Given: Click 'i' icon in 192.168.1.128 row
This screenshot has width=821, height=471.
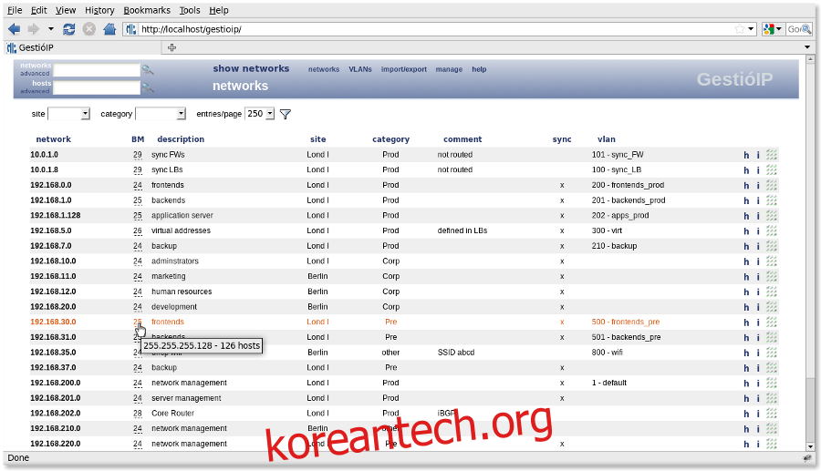Looking at the screenshot, I should click(x=758, y=216).
